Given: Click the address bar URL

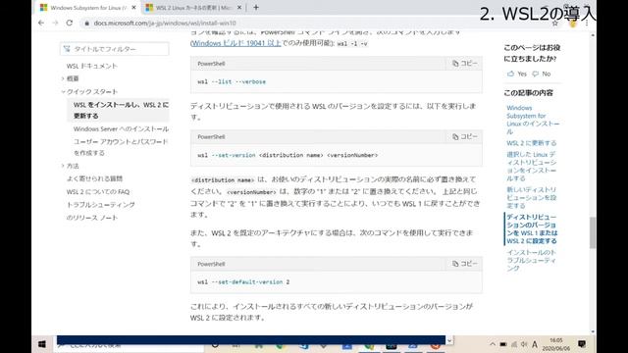Looking at the screenshot, I should pos(165,24).
